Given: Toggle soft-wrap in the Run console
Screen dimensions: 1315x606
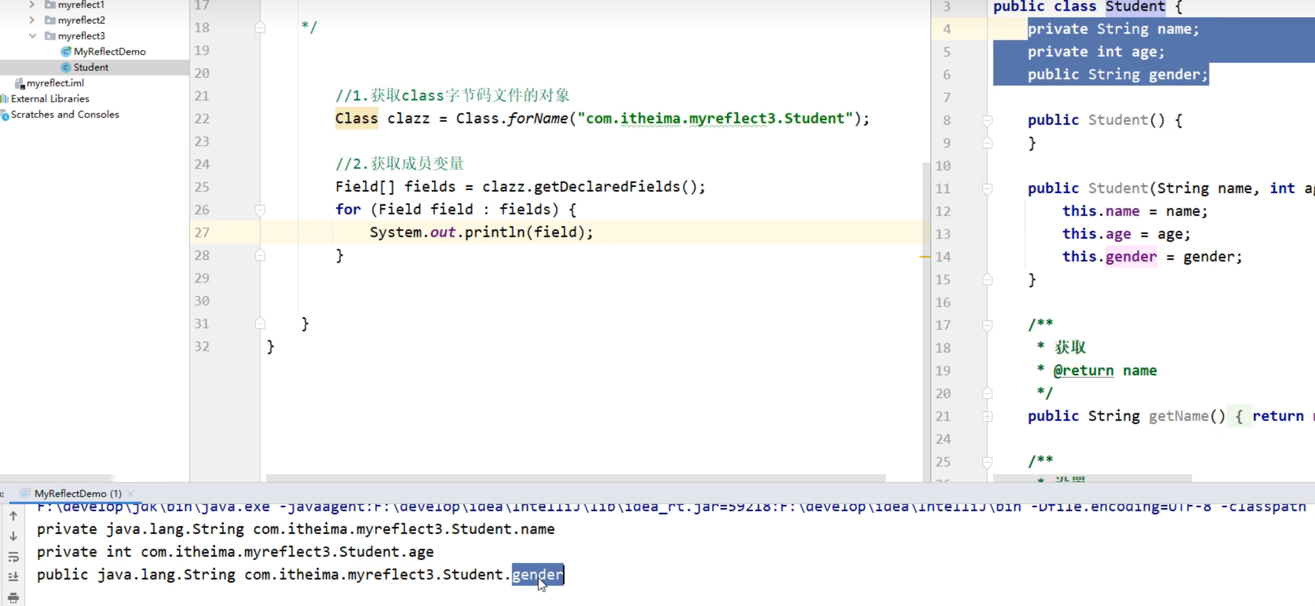Looking at the screenshot, I should coord(13,557).
